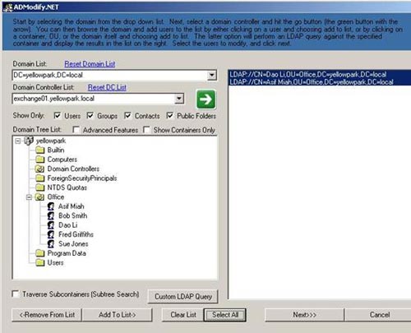The image size is (411, 333).
Task: Click the Custom LDAP Query button
Action: (x=183, y=297)
